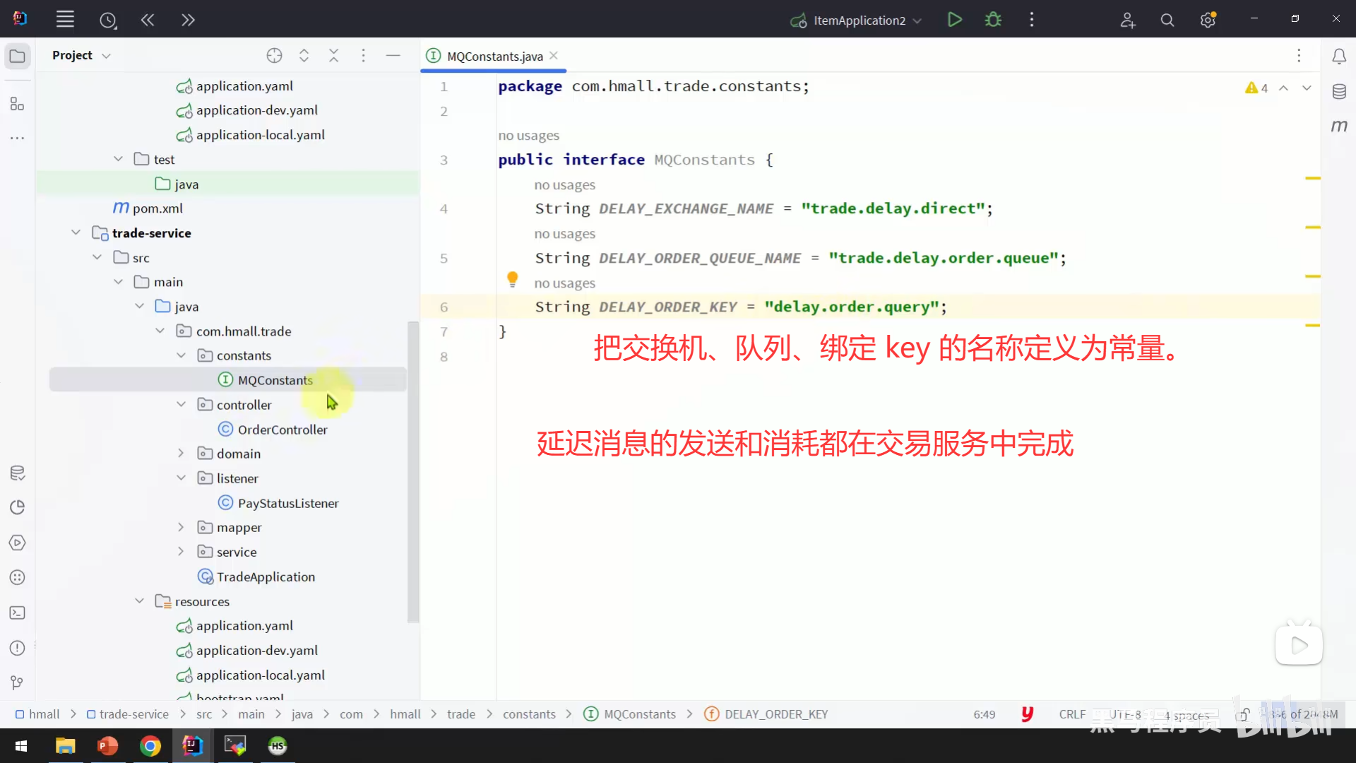Image resolution: width=1356 pixels, height=763 pixels.
Task: Open the Database tool window
Action: [x=1339, y=91]
